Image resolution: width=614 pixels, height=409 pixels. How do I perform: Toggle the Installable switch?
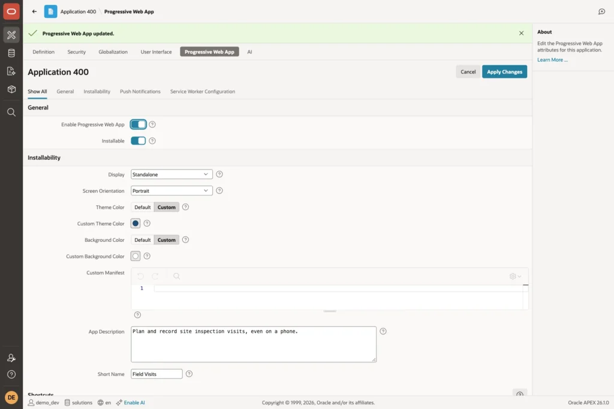[x=139, y=141]
